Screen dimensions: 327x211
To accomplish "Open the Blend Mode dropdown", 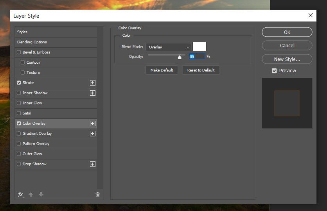I will (x=168, y=47).
